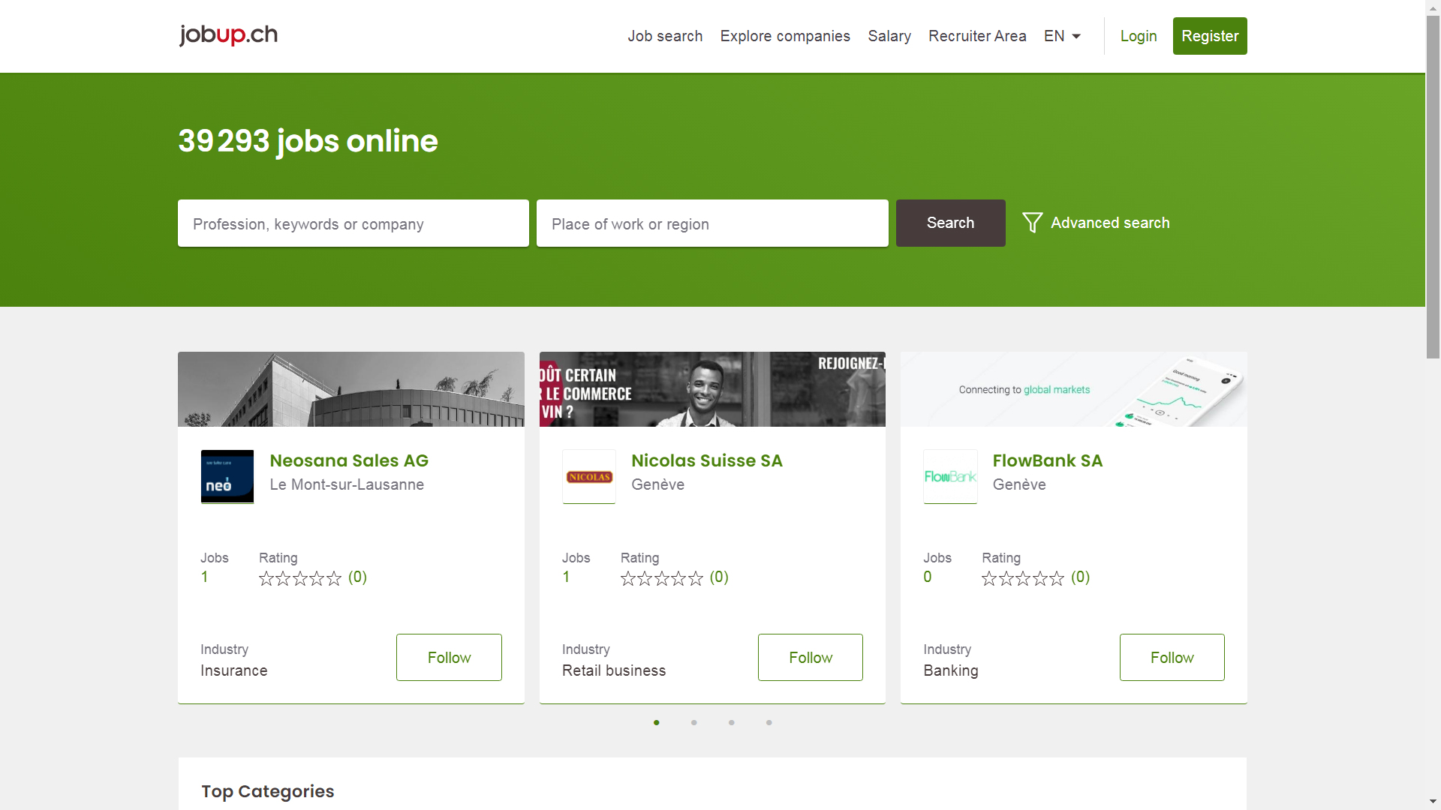Open Explore companies page
The image size is (1441, 810).
[785, 36]
